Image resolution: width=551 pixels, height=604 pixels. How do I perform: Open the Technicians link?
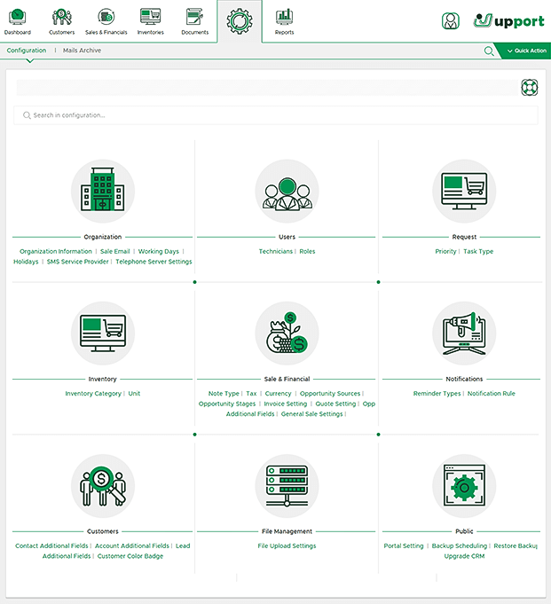click(275, 251)
